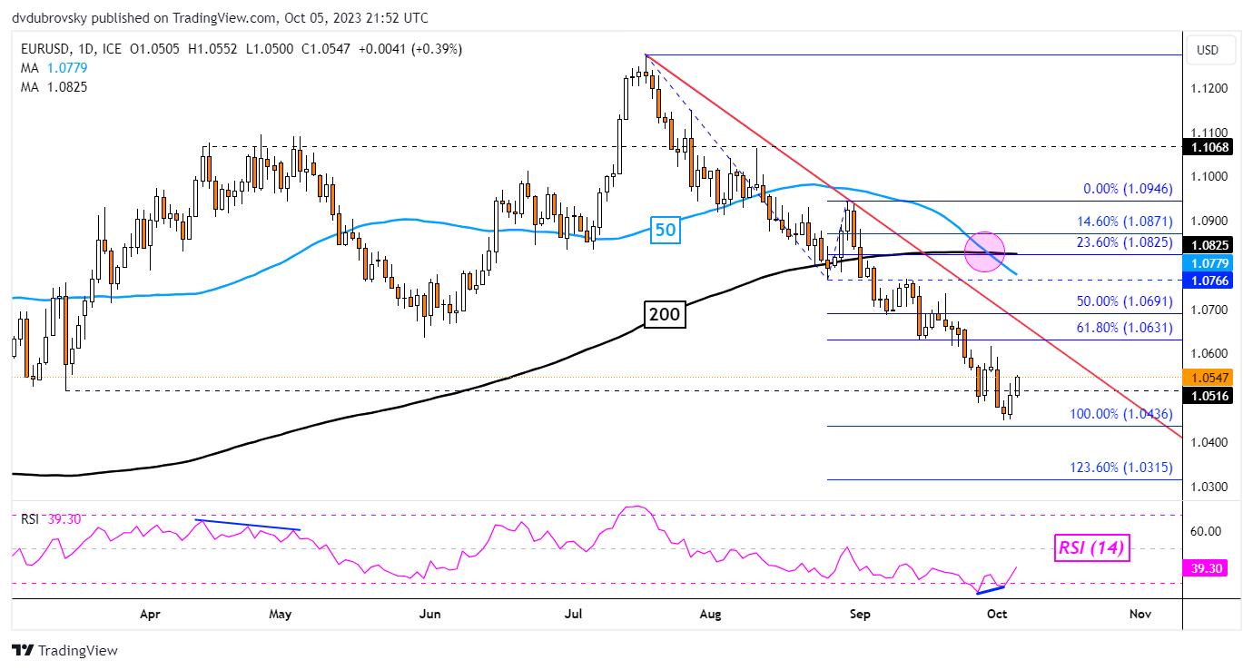1253x670 pixels.
Task: Click the TradingView logo at bottom left
Action: tap(64, 651)
